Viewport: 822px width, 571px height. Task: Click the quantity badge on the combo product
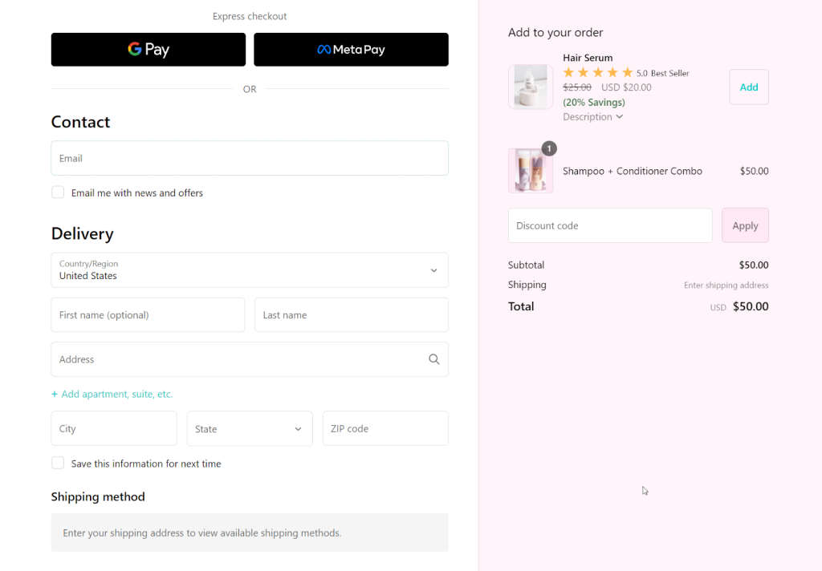548,148
